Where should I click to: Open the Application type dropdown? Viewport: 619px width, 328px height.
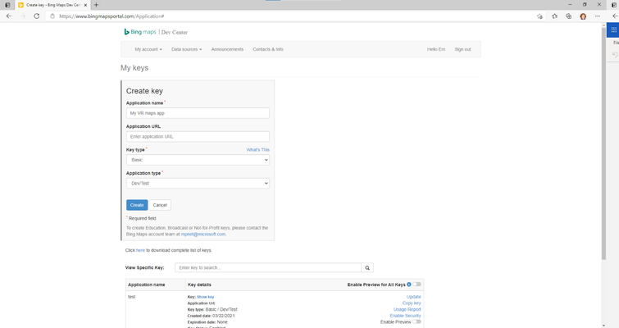click(198, 183)
